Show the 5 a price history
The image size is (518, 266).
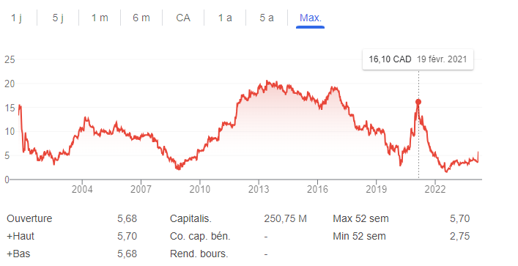pos(267,18)
